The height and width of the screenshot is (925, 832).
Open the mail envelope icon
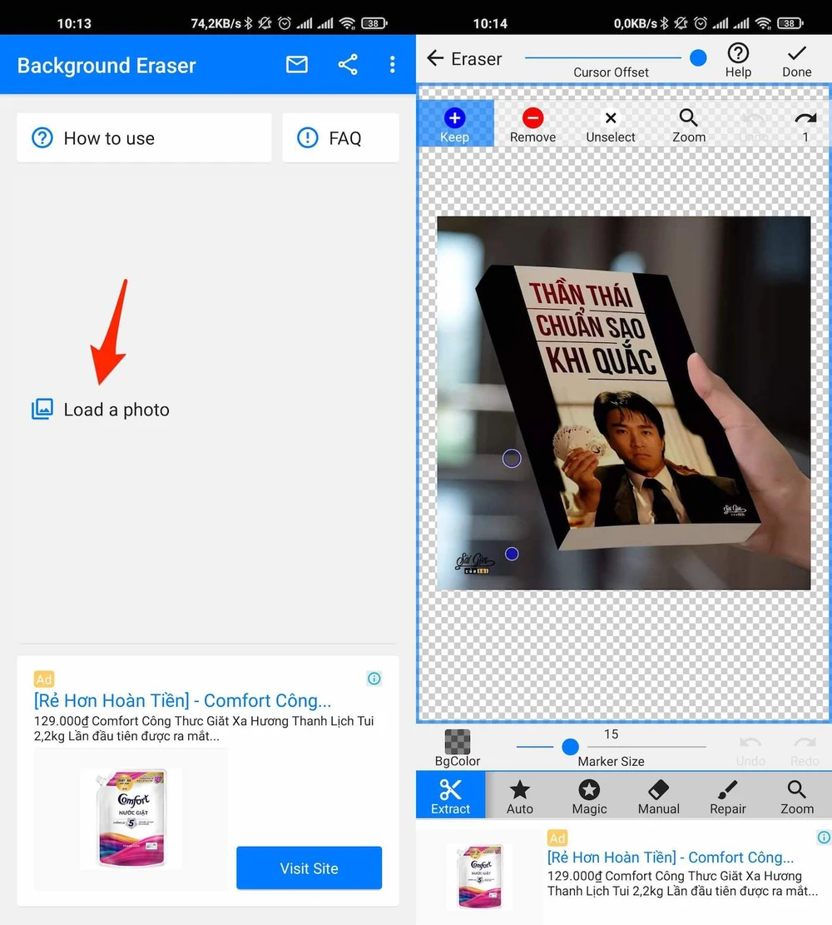click(x=297, y=65)
